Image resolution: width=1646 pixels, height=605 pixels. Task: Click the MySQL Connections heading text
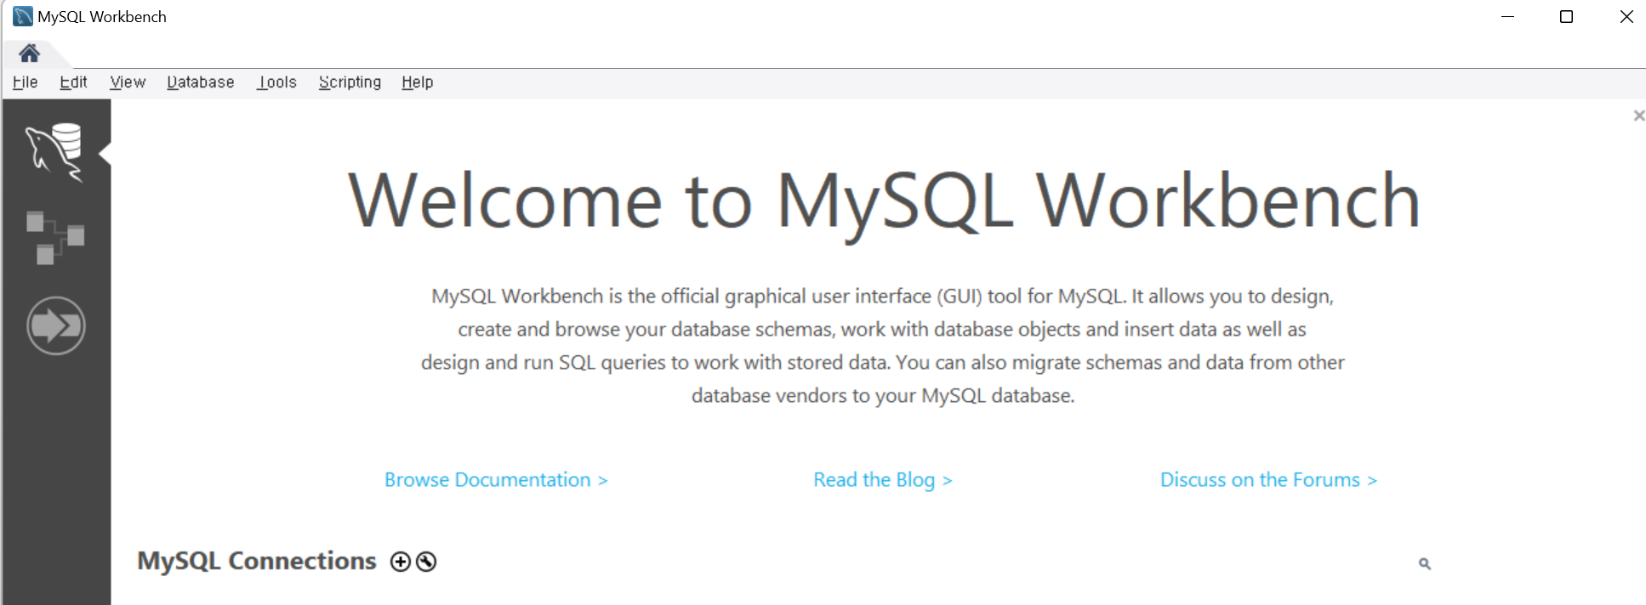click(257, 561)
